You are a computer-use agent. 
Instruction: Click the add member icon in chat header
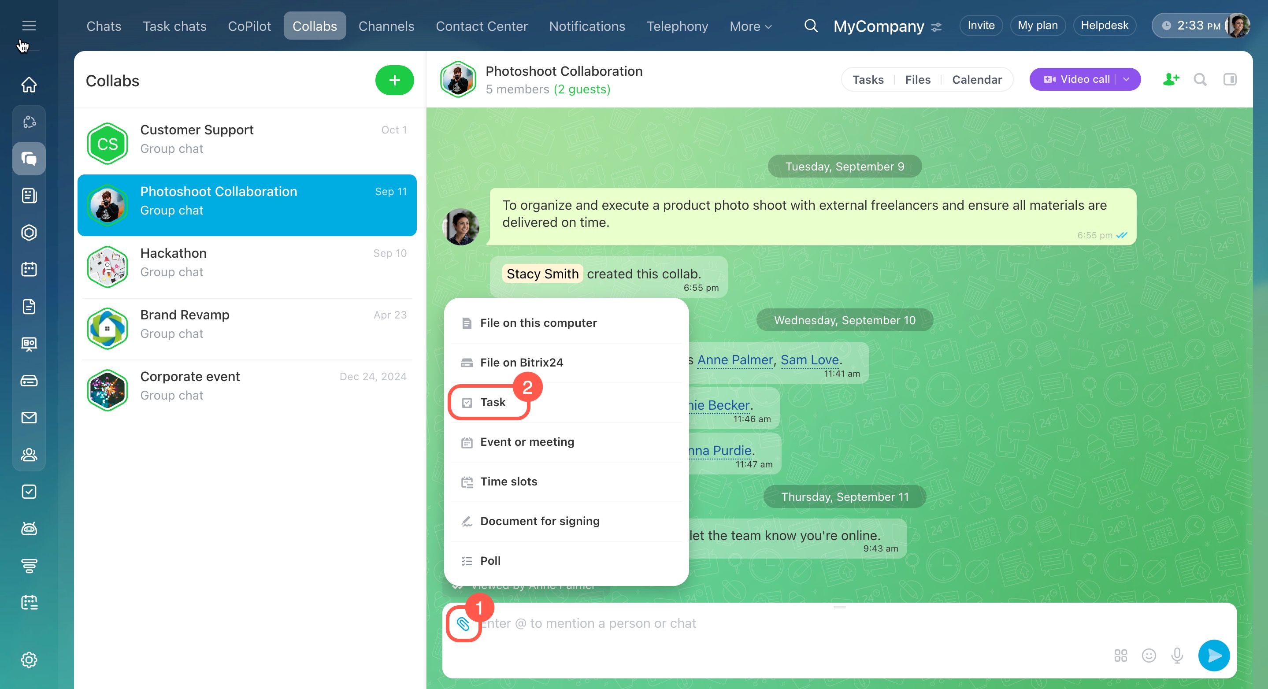(x=1171, y=79)
